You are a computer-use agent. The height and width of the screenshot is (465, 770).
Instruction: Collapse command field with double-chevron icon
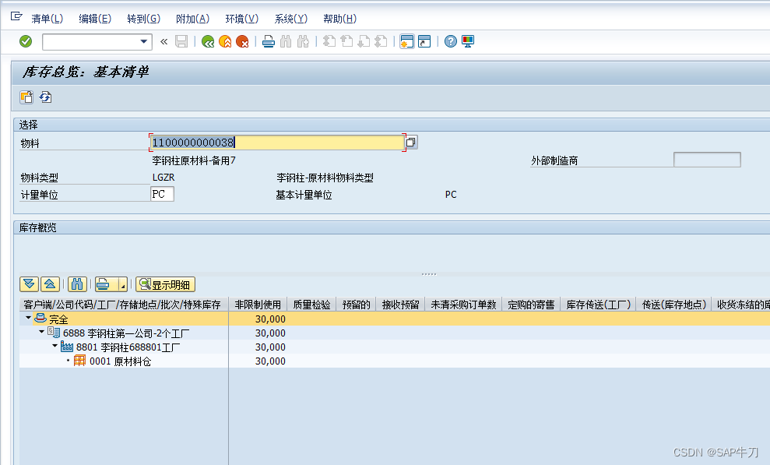click(x=164, y=42)
